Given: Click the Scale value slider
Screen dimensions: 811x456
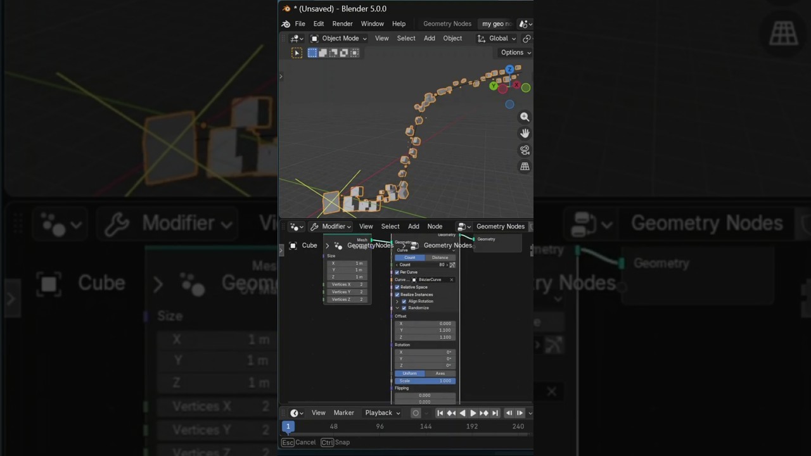Looking at the screenshot, I should (x=425, y=381).
